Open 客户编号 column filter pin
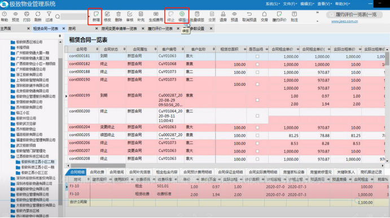The width and height of the screenshot is (390, 218). 182,49
